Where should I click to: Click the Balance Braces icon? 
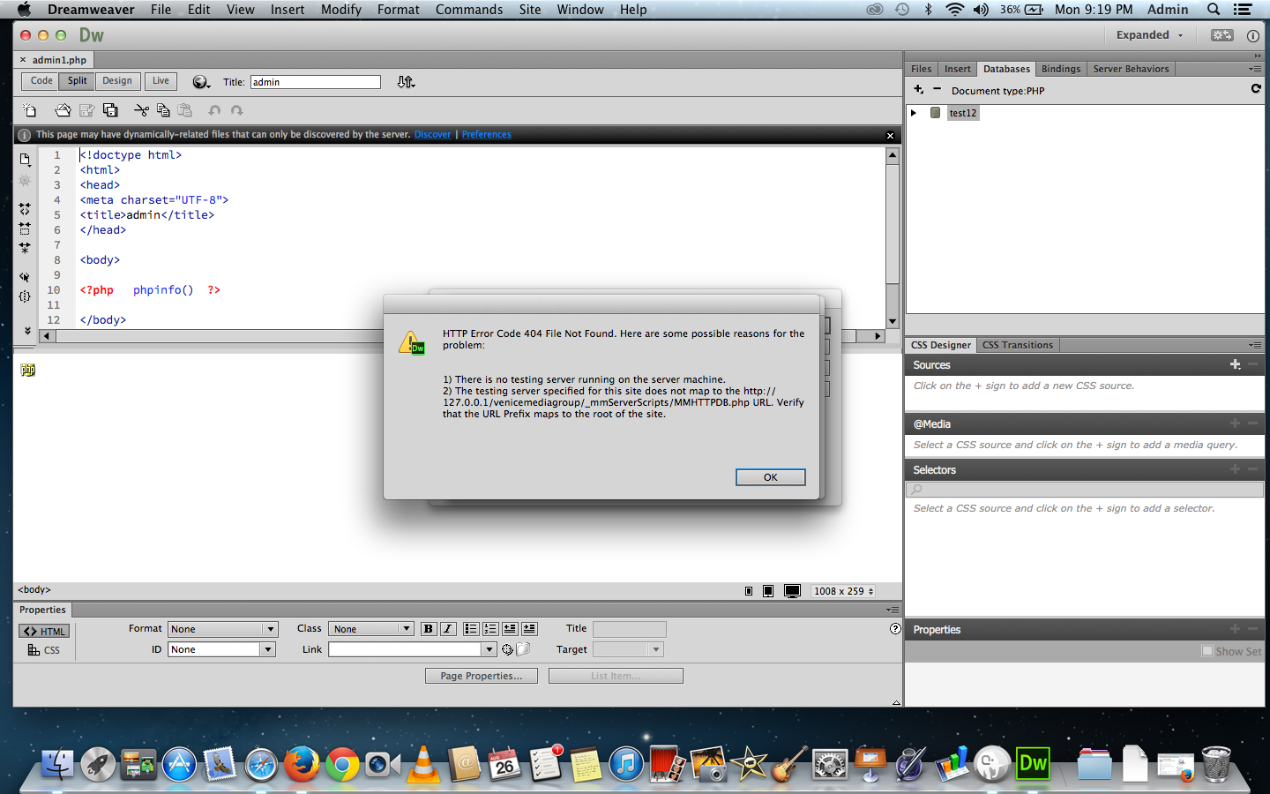pyautogui.click(x=25, y=296)
